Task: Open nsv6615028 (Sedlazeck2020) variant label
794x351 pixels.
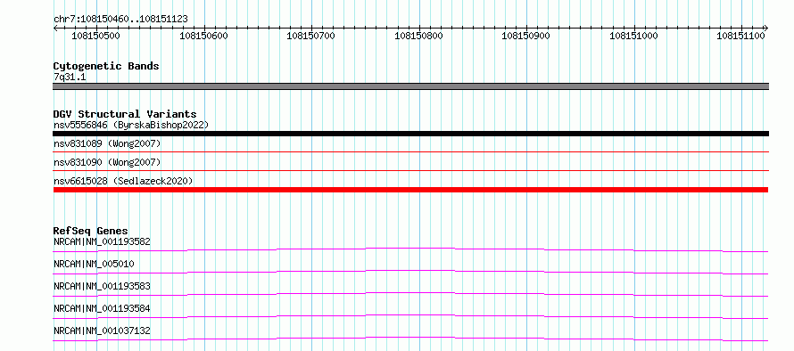Action: click(123, 181)
